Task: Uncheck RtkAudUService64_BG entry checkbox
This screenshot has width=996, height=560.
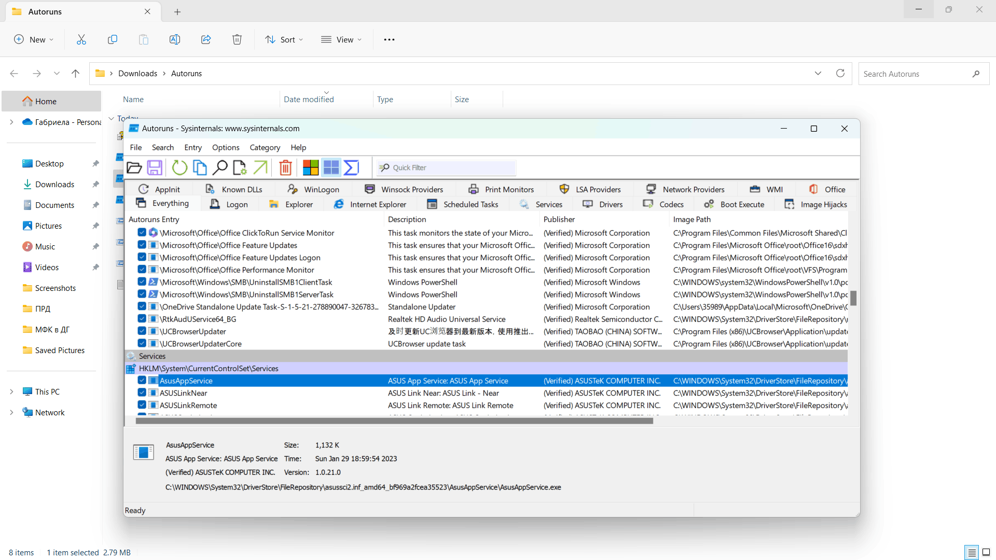Action: [x=142, y=319]
